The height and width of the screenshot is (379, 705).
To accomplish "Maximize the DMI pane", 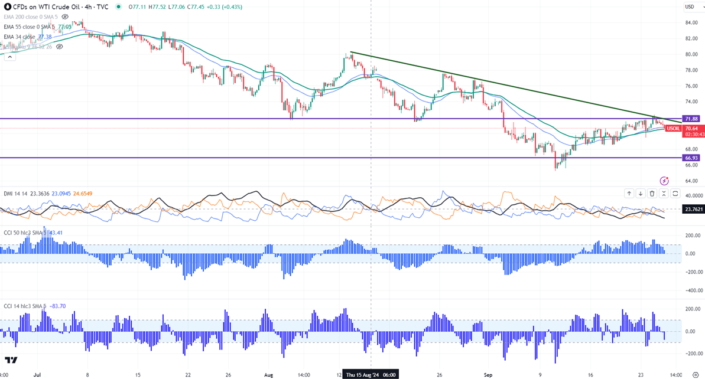I will (x=675, y=194).
